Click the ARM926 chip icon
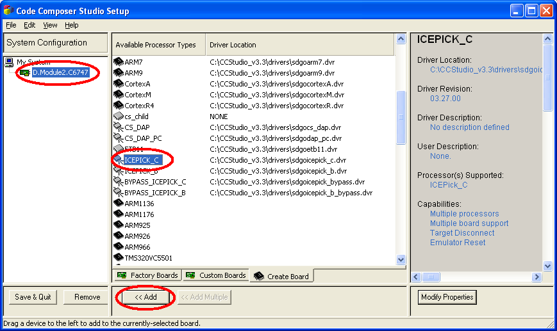This screenshot has width=557, height=331. [x=119, y=236]
